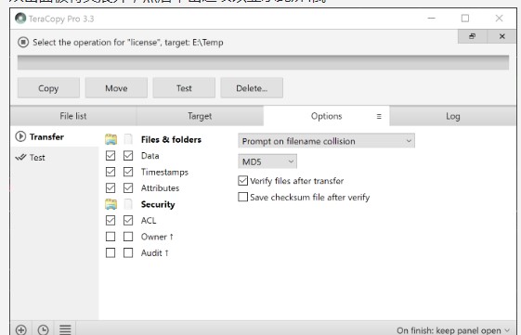521x335 pixels.
Task: Click the folder icon next to Files & folders
Action: click(111, 139)
